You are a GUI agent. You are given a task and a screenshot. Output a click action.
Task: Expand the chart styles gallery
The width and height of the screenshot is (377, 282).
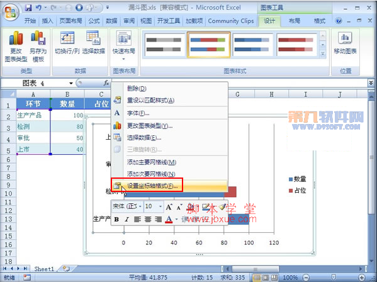(323, 54)
